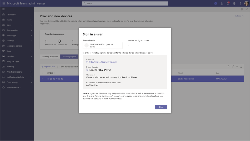Expand the Teams devices chevron
Screen dimensions: 250x141
(32, 30)
